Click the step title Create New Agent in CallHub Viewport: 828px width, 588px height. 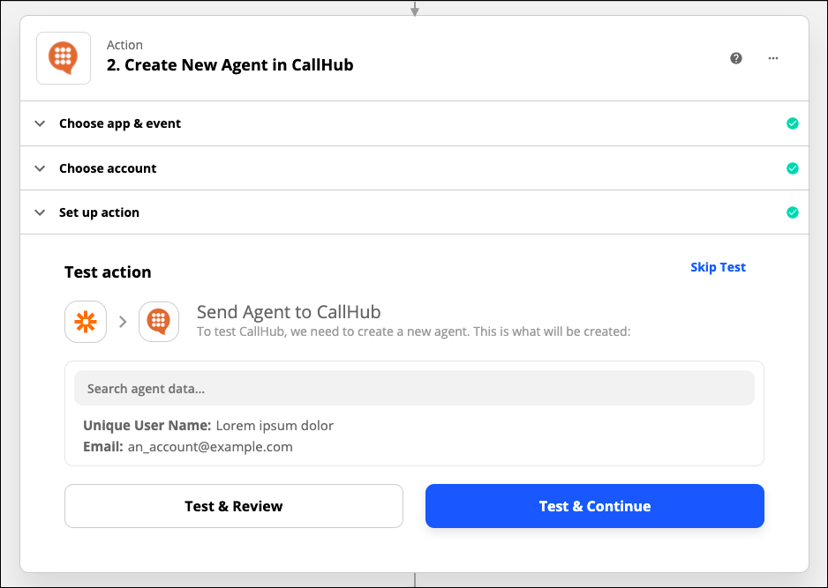(x=230, y=65)
